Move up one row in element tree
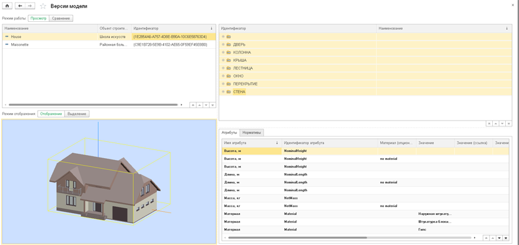Image resolution: width=519 pixels, height=245 pixels. (x=496, y=123)
